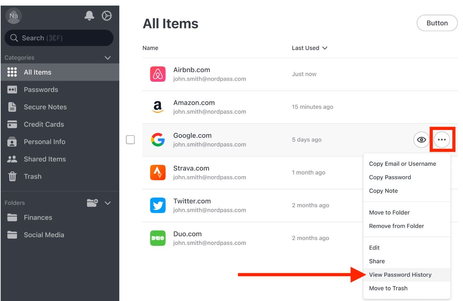
Task: Open the Finances folder label
Action: click(x=38, y=218)
